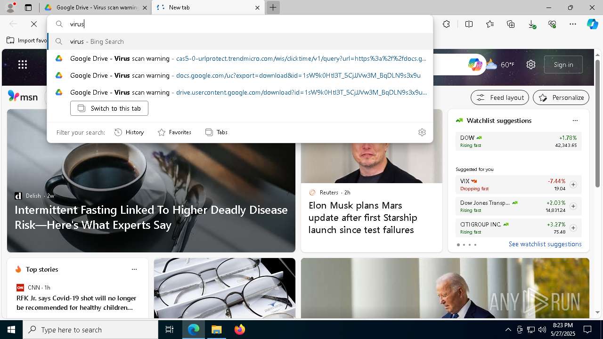Open Browser essentials heart icon
The height and width of the screenshot is (339, 603).
tap(552, 24)
